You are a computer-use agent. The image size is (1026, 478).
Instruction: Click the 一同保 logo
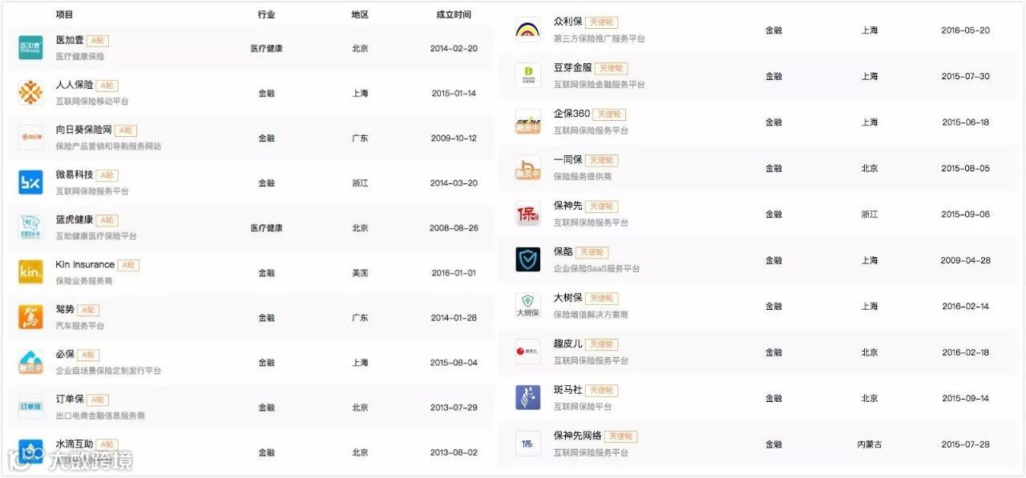pyautogui.click(x=527, y=168)
